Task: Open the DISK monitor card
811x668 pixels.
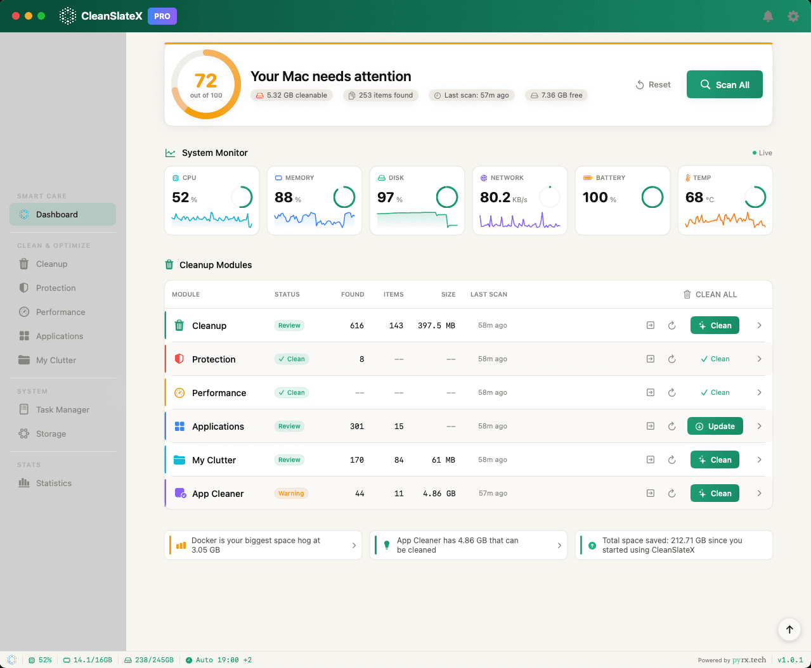Action: (x=417, y=200)
